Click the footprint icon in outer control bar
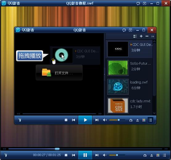The width and height of the screenshot is (171, 160). coord(6,155)
